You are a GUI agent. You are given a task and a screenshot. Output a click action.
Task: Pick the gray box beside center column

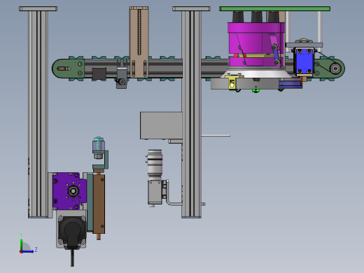coord(161,125)
